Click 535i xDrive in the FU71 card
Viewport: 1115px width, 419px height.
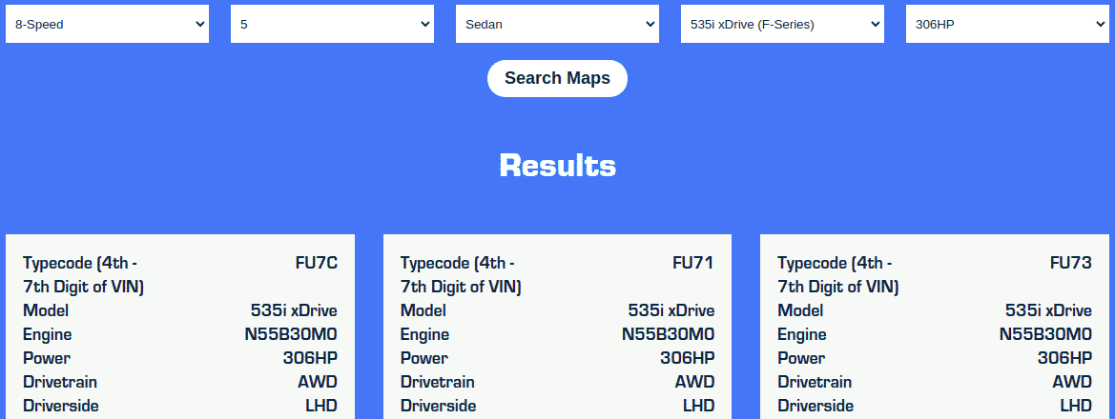(x=671, y=310)
